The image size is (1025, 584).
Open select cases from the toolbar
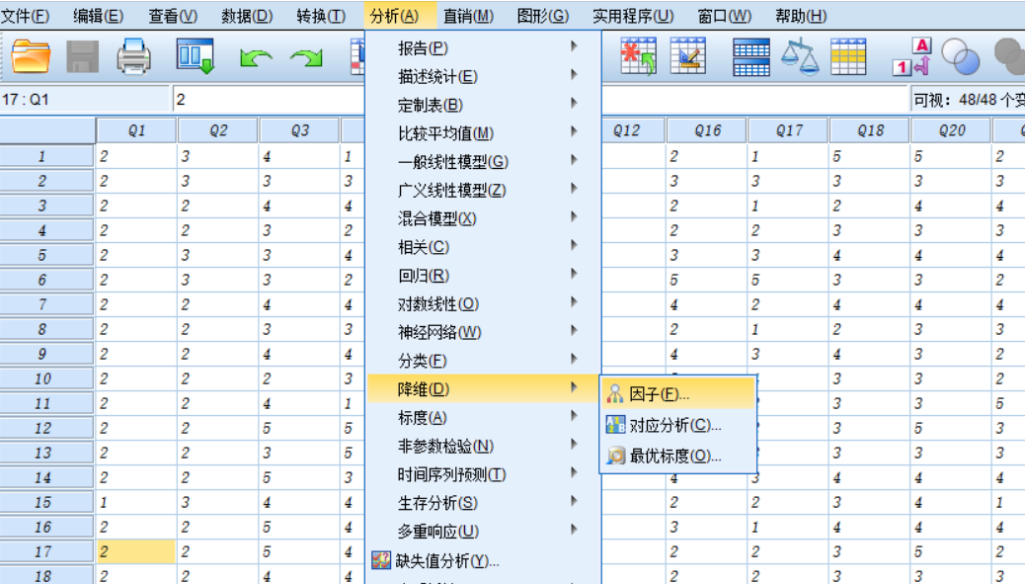pos(846,56)
